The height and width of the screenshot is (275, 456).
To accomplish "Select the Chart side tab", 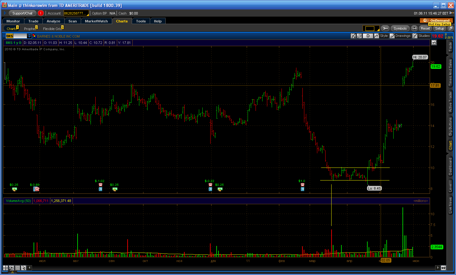I will pyautogui.click(x=450, y=145).
